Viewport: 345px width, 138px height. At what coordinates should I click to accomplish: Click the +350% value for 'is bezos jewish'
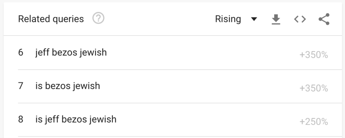[x=314, y=88]
